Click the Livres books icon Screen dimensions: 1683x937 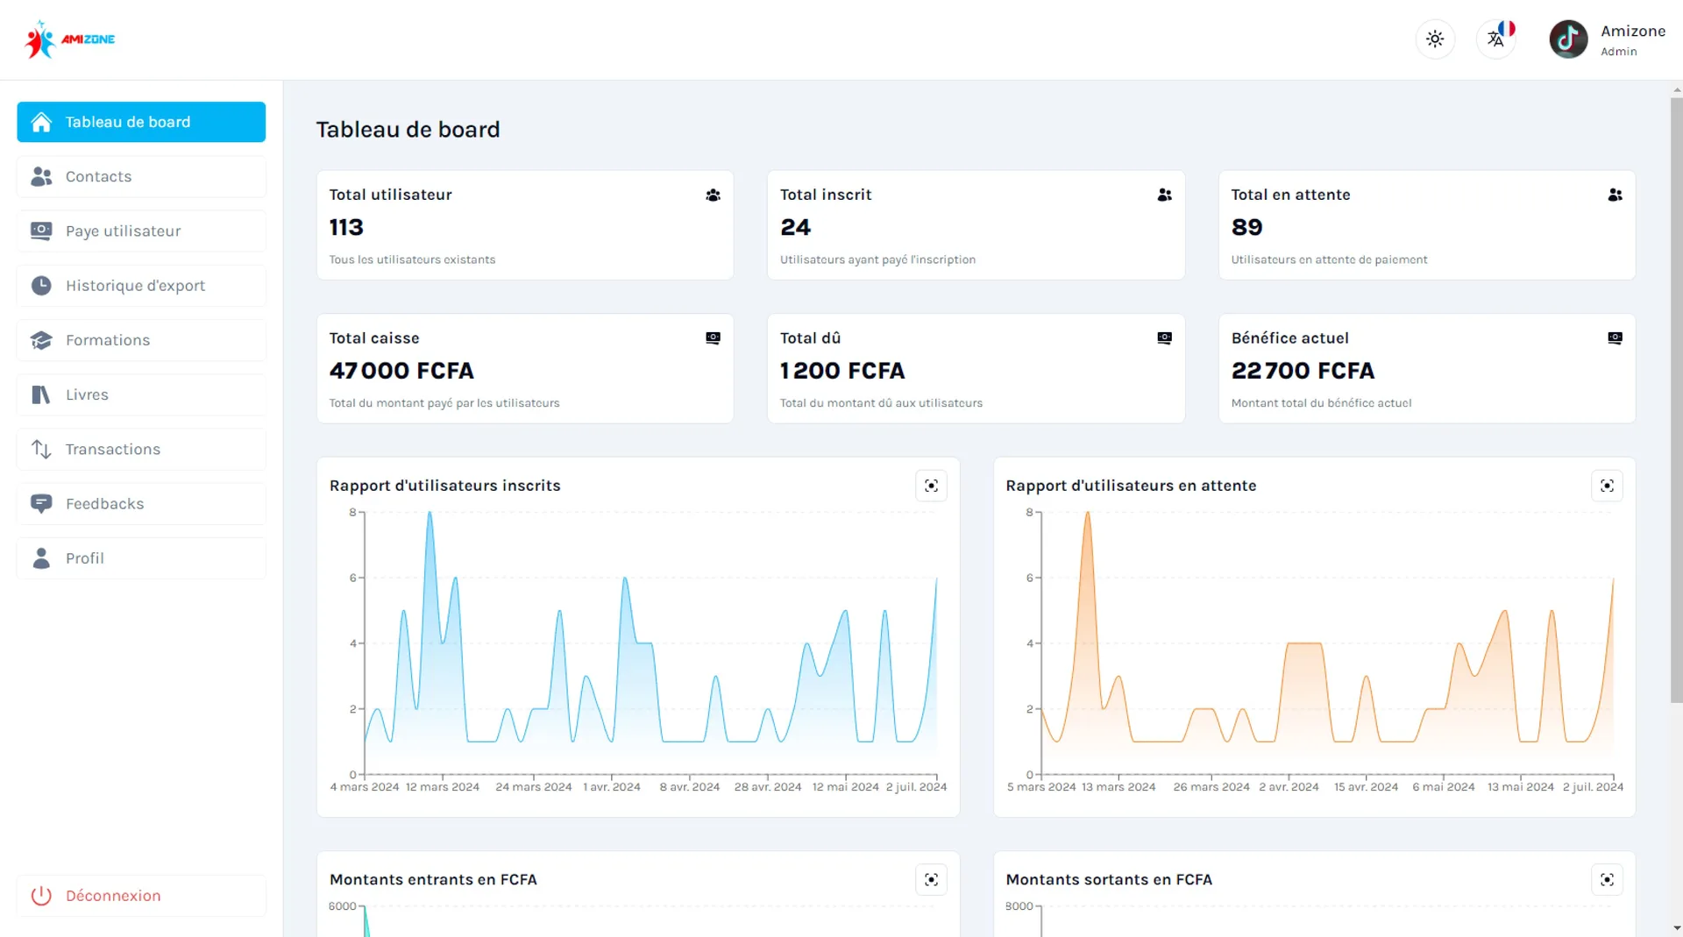41,394
